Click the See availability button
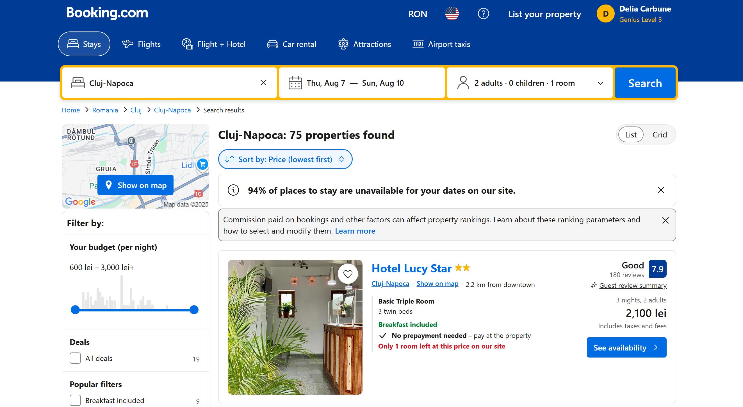Screen dimensions: 743x407 pos(626,347)
